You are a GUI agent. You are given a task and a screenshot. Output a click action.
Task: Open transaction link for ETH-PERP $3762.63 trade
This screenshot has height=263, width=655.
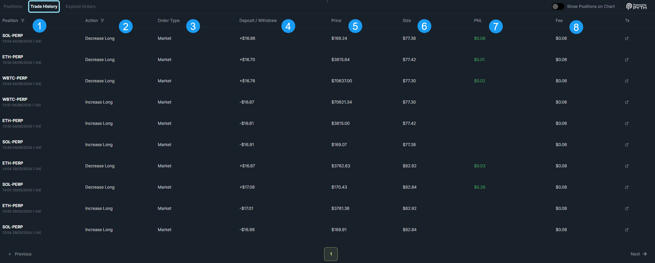(626, 166)
